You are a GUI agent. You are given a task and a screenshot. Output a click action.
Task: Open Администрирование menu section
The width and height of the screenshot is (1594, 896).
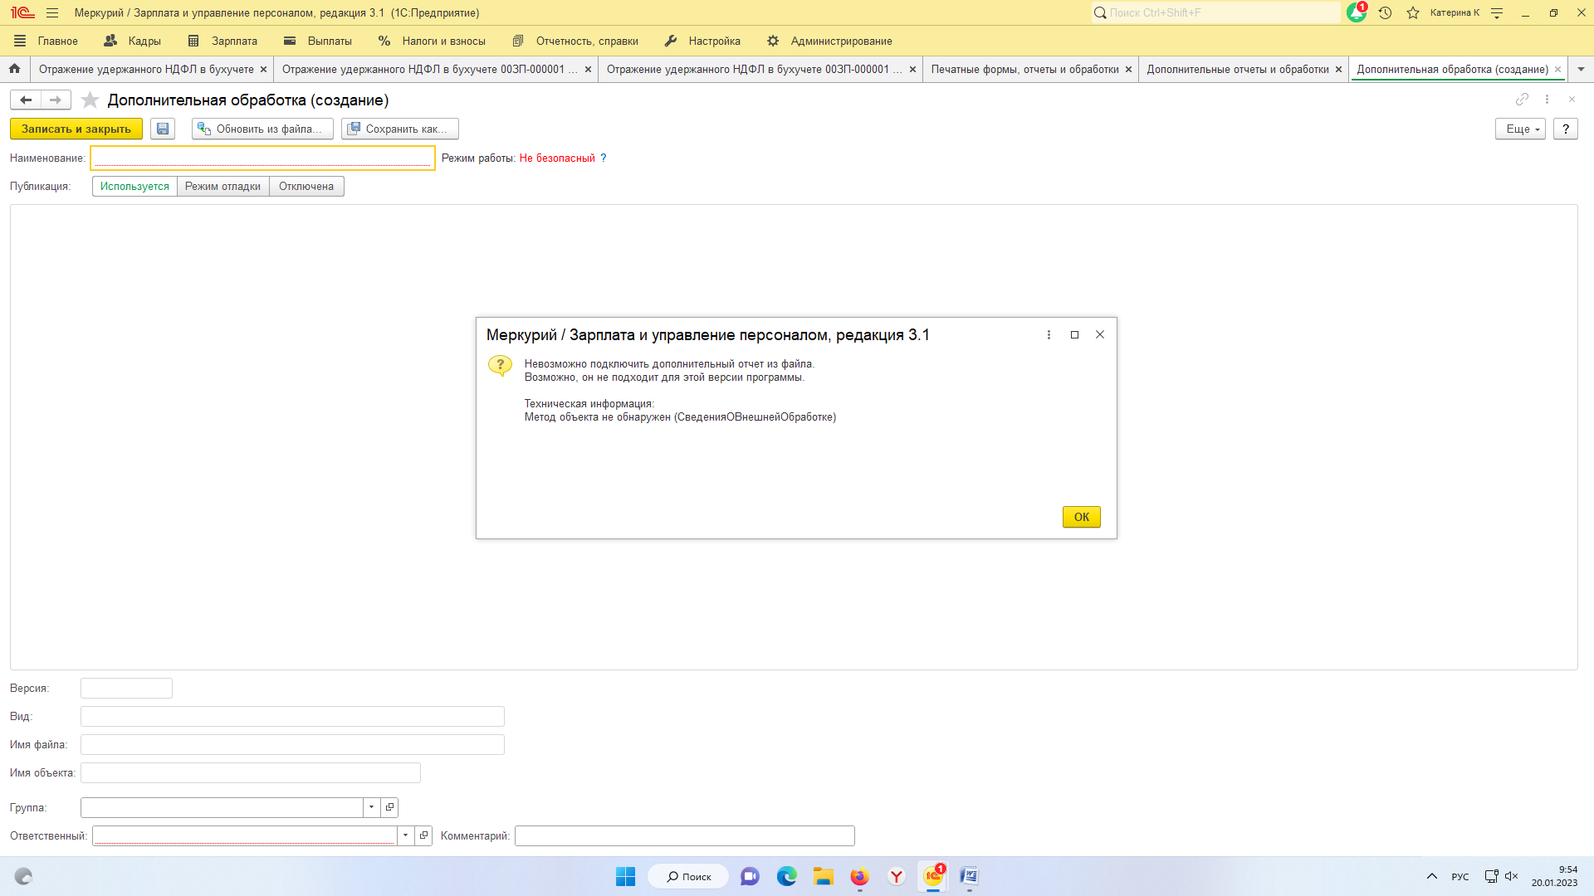pos(829,41)
